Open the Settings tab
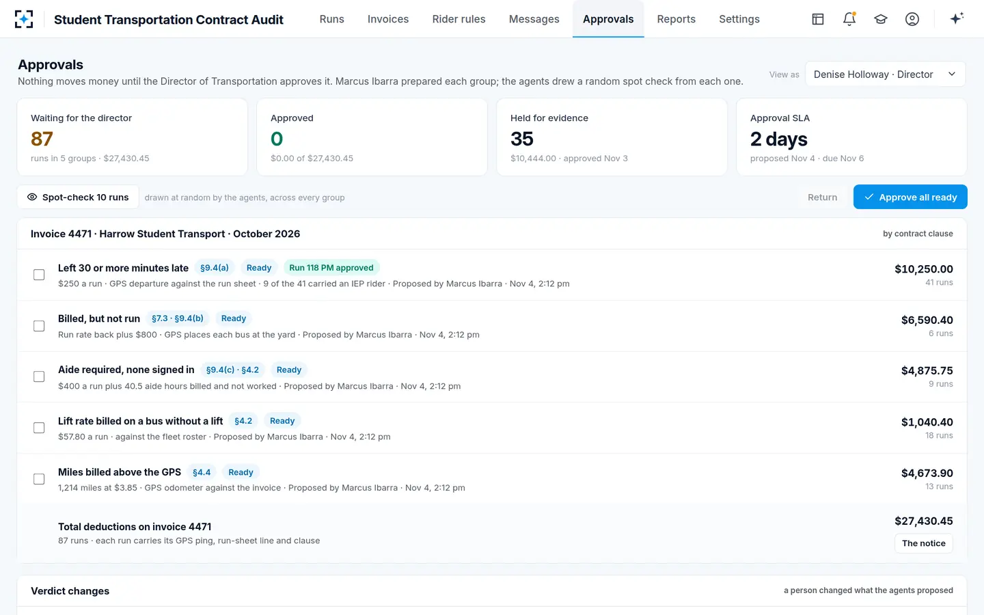The image size is (984, 615). [739, 19]
